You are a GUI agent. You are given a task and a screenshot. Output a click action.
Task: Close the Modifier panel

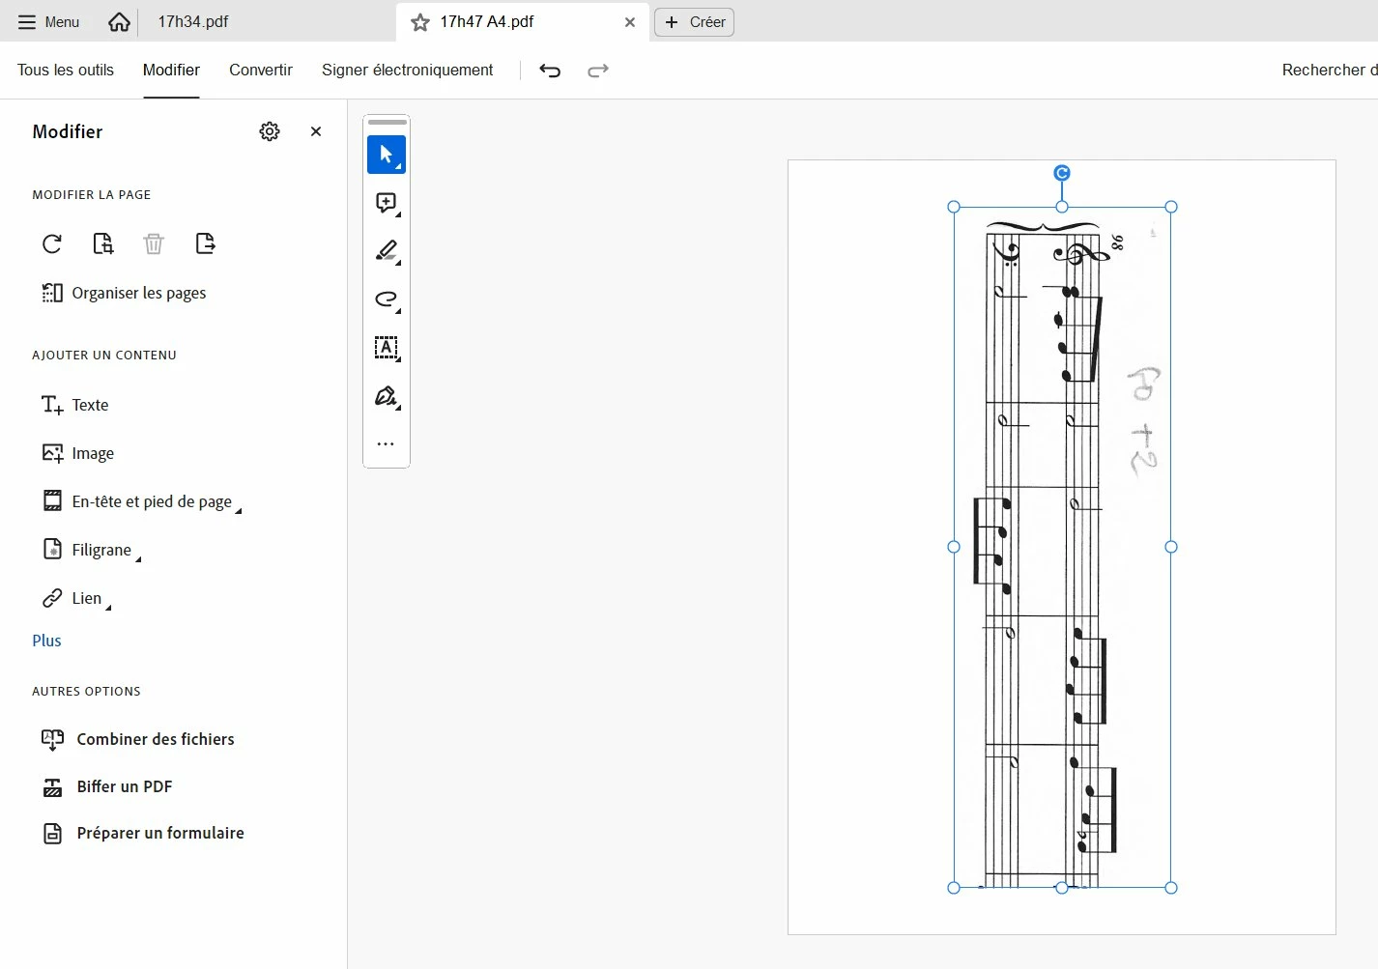click(x=316, y=131)
